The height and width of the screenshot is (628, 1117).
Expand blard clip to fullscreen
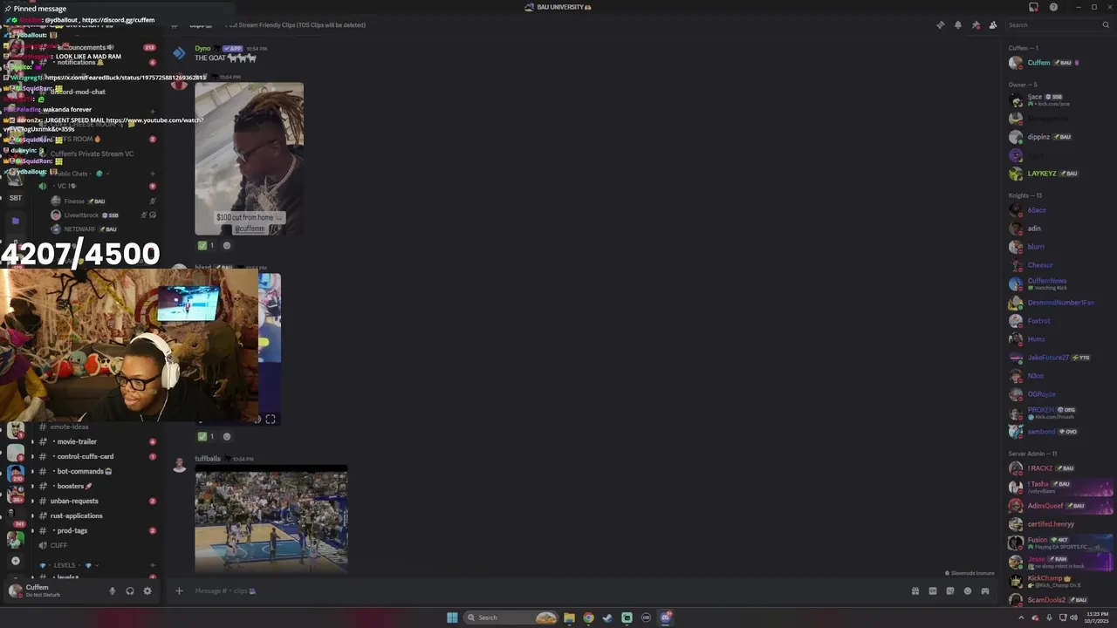coord(271,420)
